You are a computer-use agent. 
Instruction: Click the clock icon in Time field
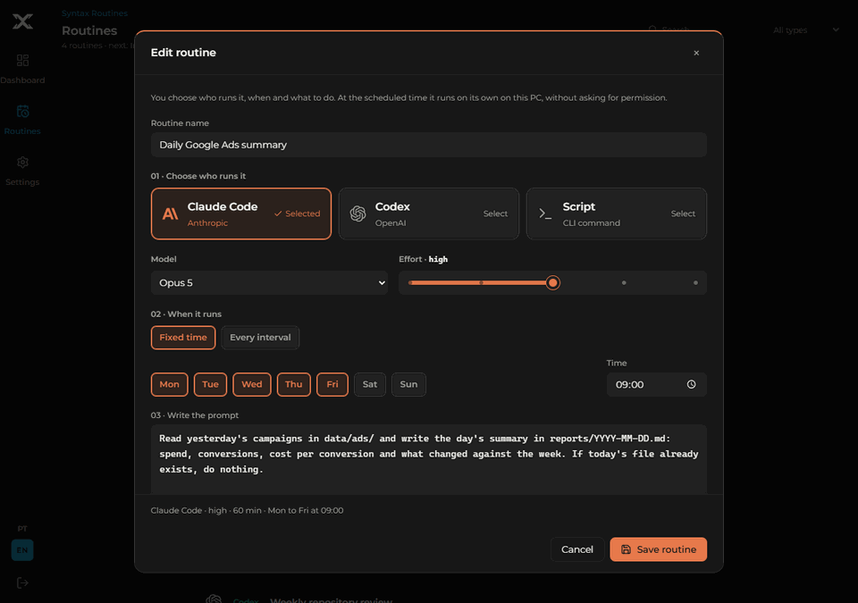(691, 385)
